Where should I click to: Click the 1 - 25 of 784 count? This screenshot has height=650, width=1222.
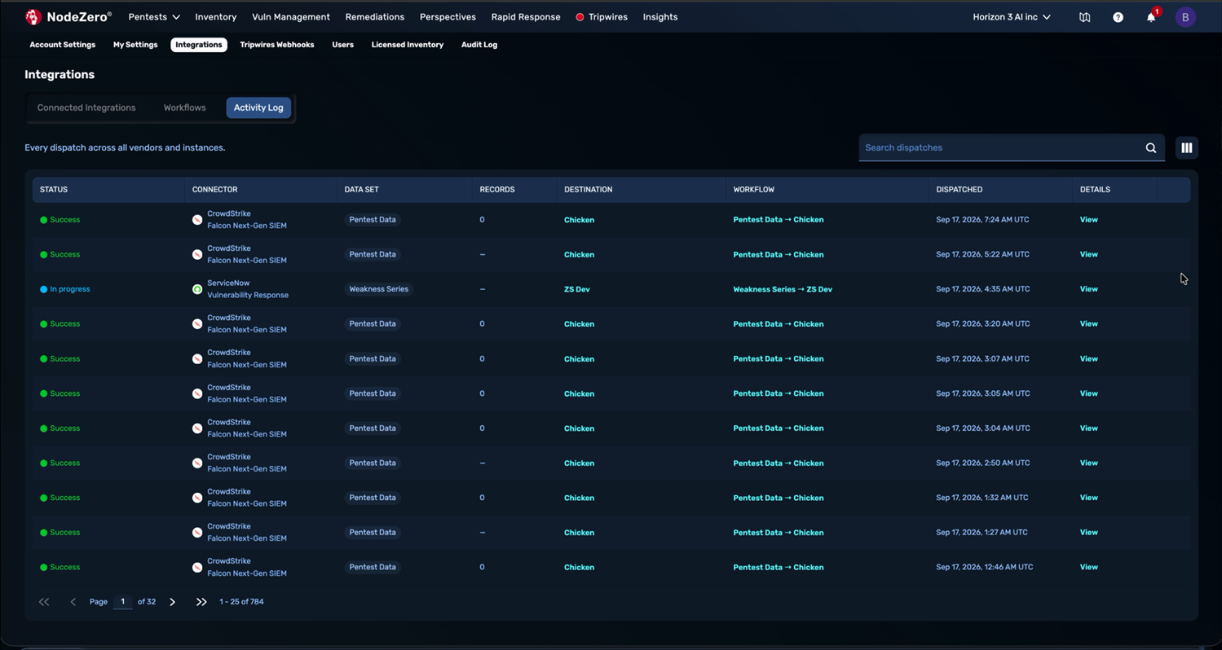pos(241,602)
